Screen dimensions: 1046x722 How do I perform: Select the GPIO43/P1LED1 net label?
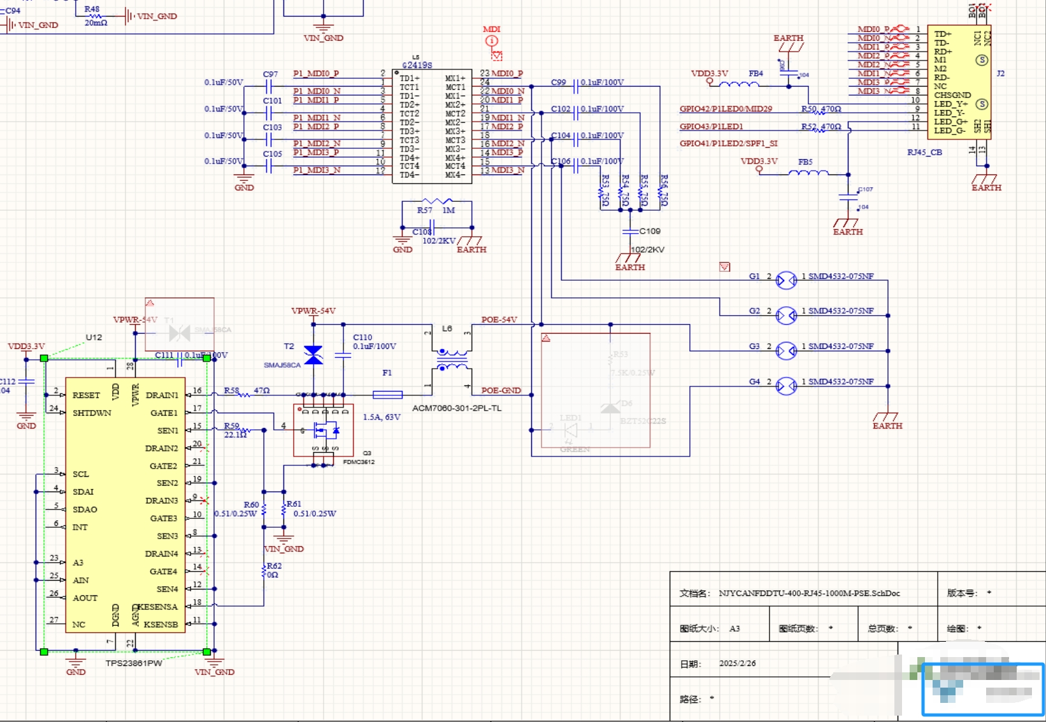tap(711, 127)
